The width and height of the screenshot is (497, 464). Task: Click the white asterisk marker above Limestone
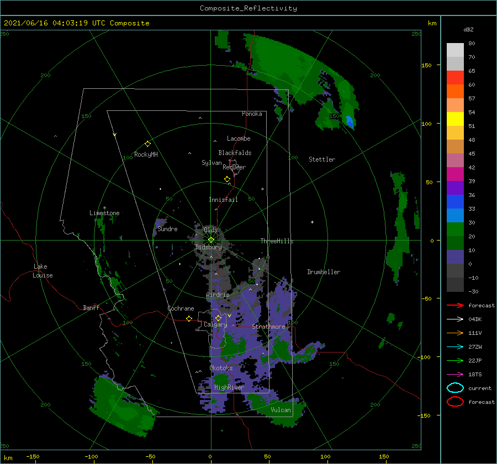[104, 208]
